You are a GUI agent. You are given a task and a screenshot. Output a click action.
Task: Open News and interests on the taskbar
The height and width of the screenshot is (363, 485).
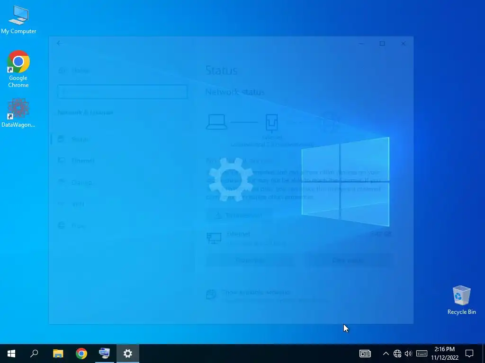(365, 354)
